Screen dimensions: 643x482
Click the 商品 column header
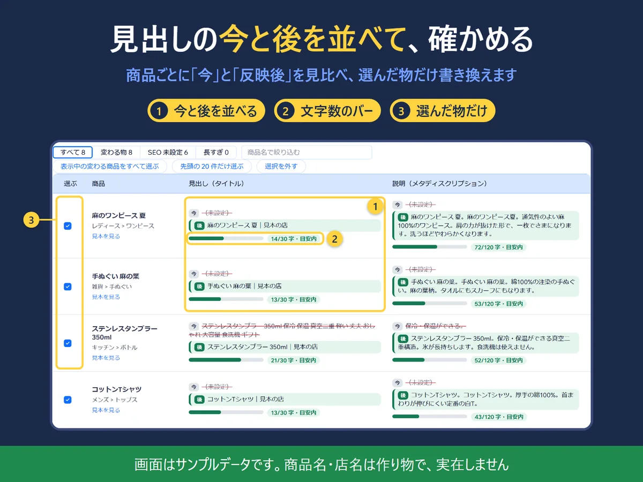(98, 184)
